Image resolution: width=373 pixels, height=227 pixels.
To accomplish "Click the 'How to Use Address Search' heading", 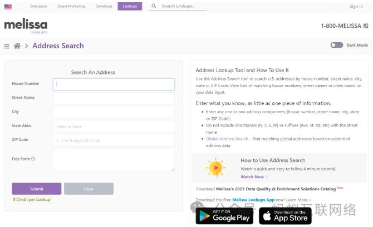I will coord(273,160).
